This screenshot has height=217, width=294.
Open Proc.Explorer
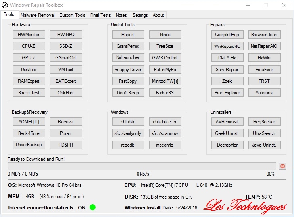(227, 93)
